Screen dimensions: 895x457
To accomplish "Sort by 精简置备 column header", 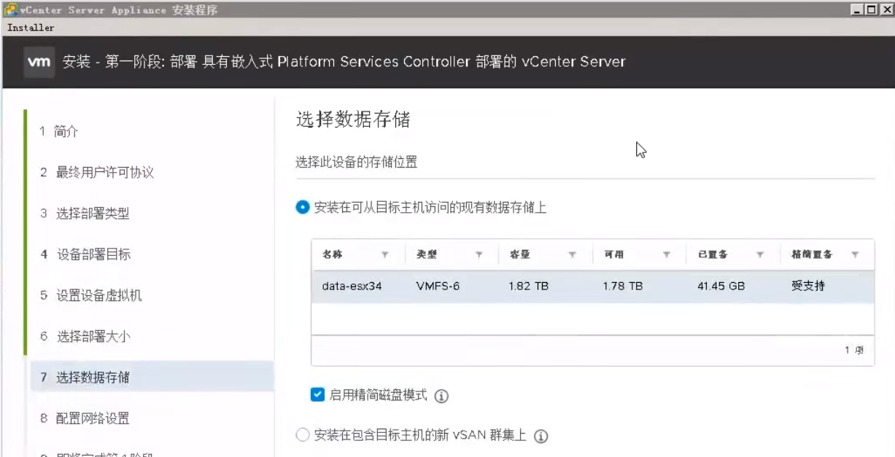I will coord(811,254).
